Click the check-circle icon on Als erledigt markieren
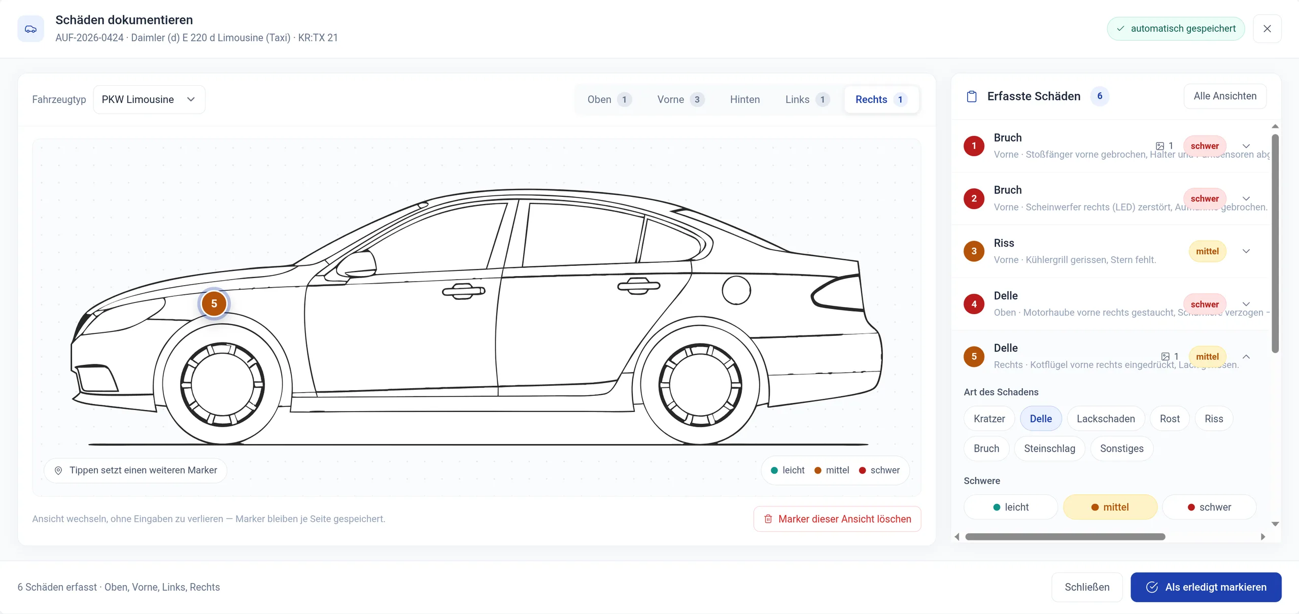1299x614 pixels. coord(1152,587)
